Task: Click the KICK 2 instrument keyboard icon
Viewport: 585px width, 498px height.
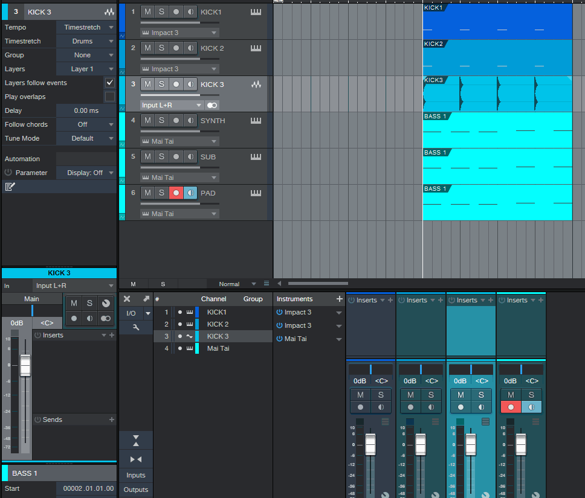Action: tap(256, 48)
